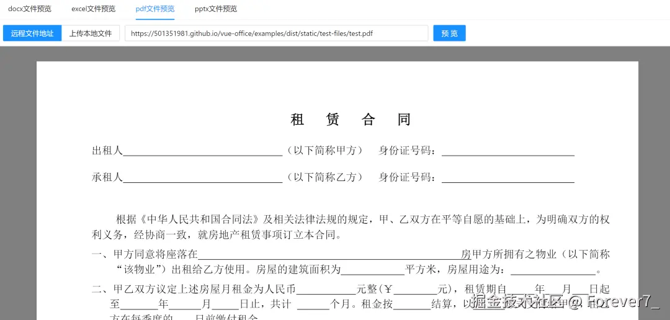Click clause 一、甲方同意将座落在

point(145,255)
